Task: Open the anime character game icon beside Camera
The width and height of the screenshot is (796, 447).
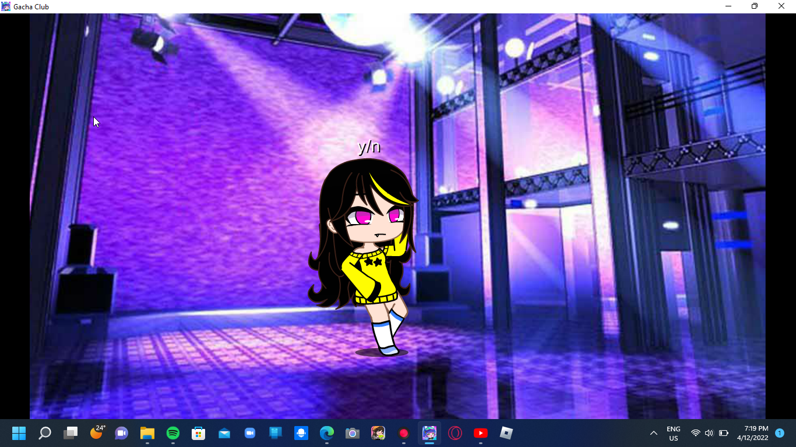Action: (x=378, y=433)
